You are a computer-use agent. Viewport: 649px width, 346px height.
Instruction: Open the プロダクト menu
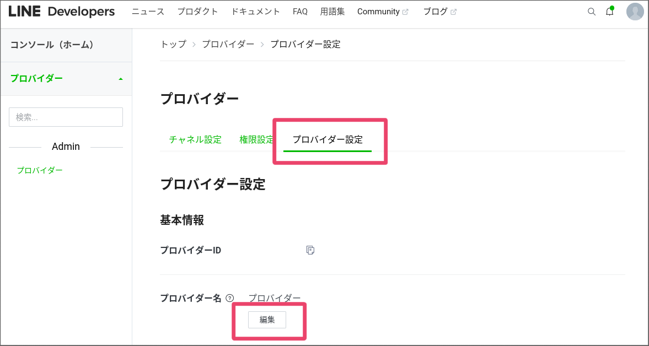point(197,11)
